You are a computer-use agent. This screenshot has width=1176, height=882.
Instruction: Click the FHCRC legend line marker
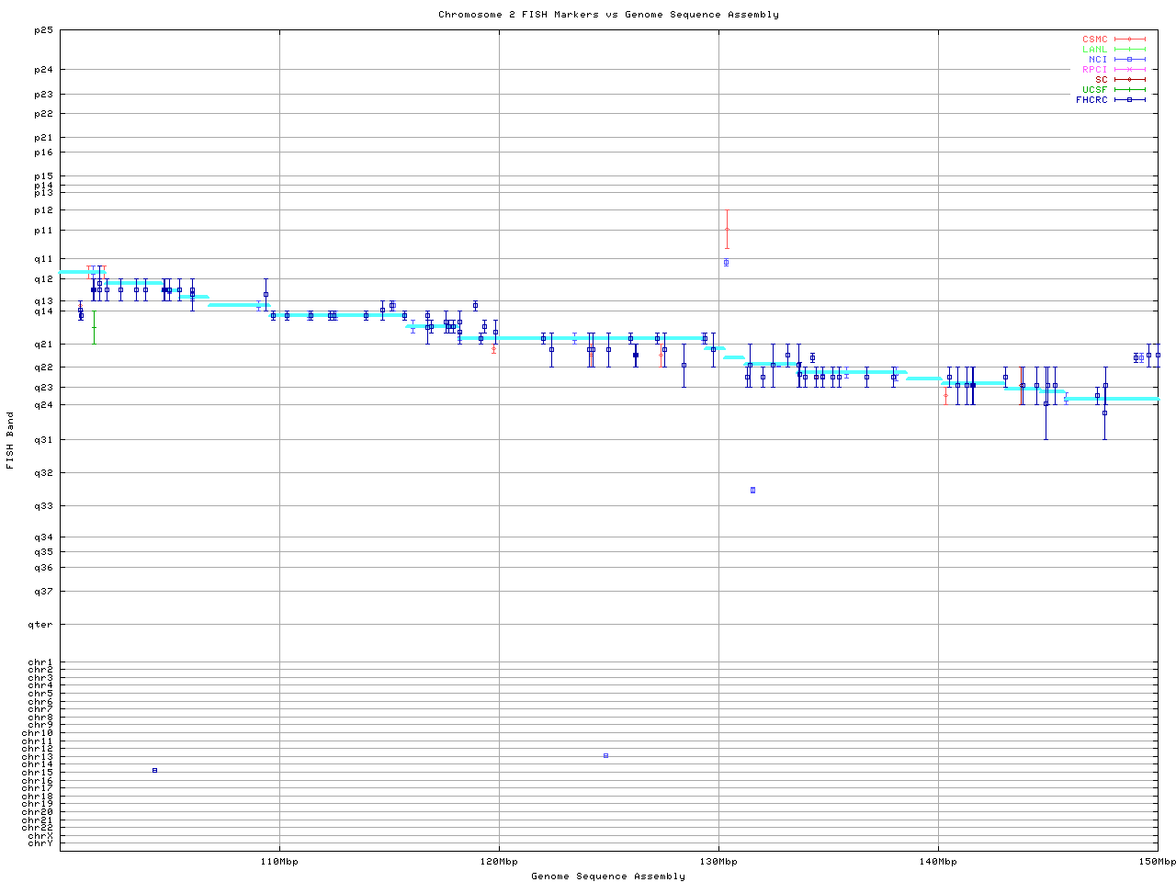pos(1129,99)
